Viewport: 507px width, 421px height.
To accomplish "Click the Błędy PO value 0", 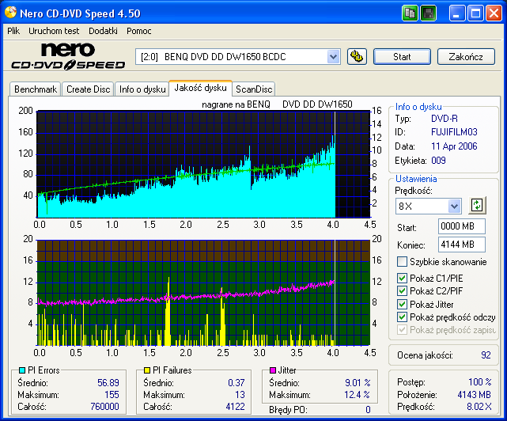I will click(368, 410).
